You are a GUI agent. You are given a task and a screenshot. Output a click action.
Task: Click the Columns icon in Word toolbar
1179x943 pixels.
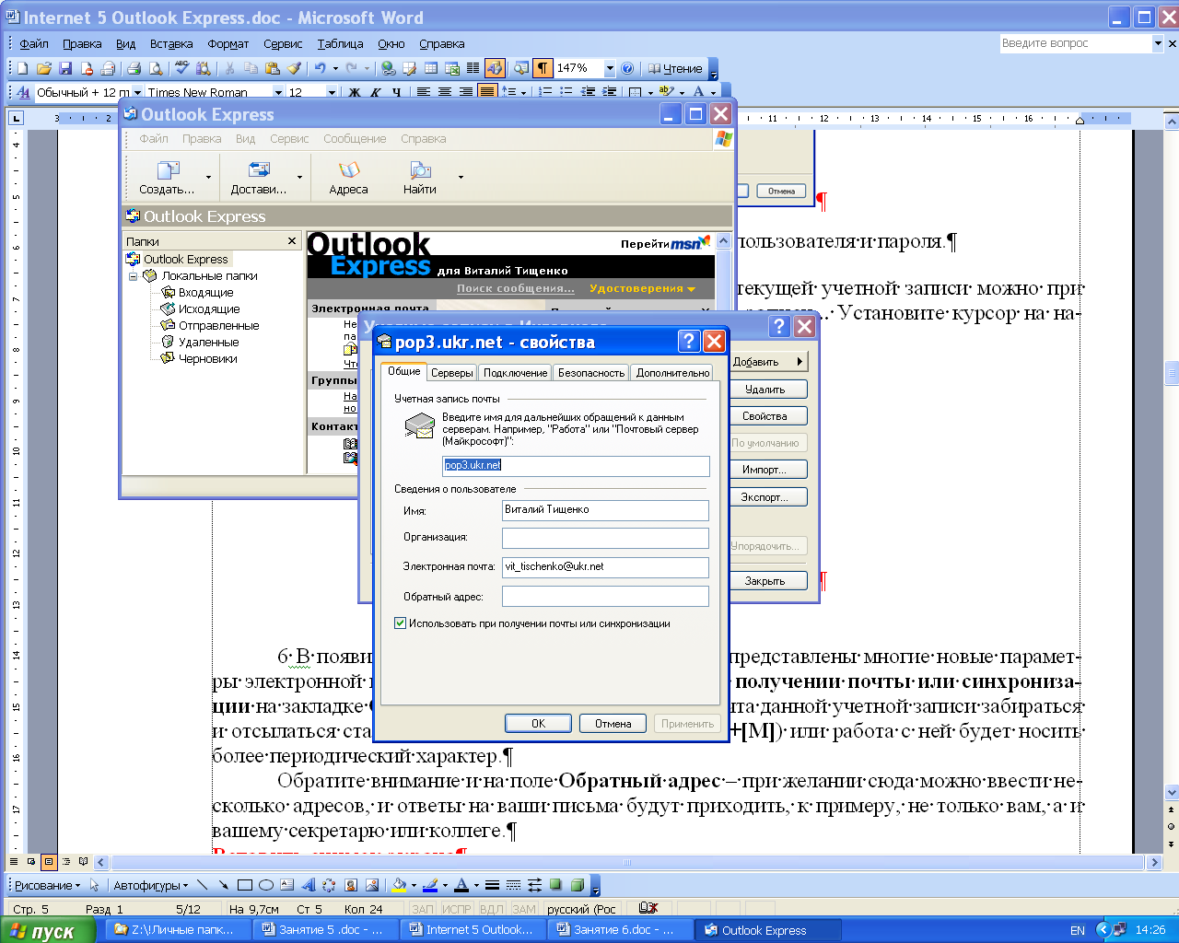[x=473, y=68]
